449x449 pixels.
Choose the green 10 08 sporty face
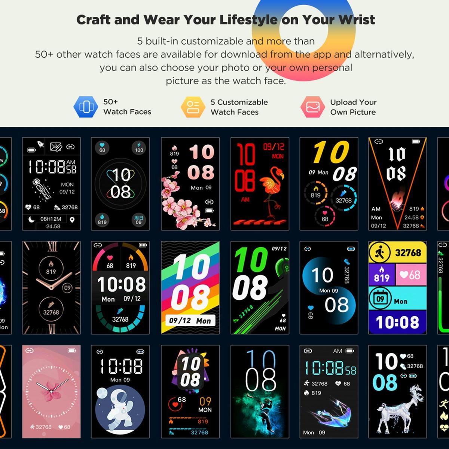[x=260, y=288]
